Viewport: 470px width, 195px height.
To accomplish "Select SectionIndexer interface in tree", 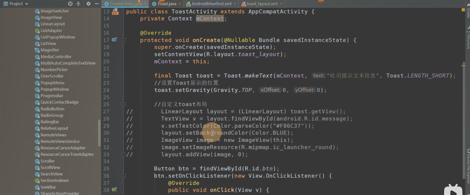I will pyautogui.click(x=54, y=180).
